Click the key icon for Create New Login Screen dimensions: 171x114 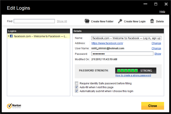tap(120, 21)
